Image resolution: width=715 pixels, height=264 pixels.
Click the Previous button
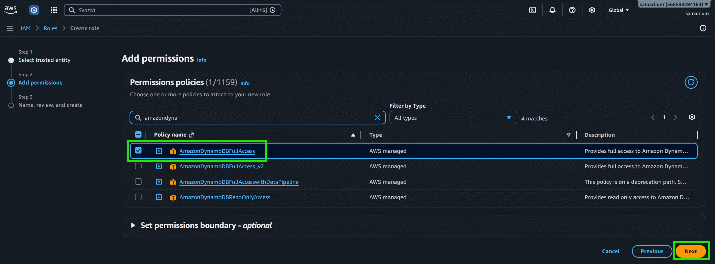(x=652, y=251)
